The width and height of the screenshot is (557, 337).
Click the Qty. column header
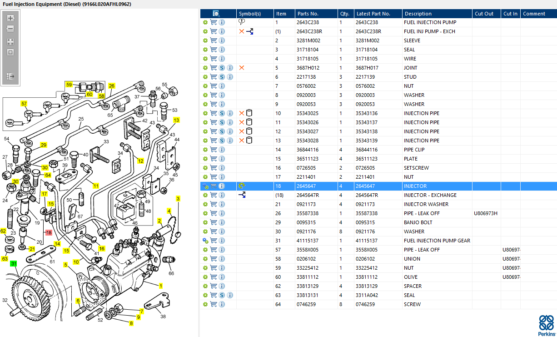[345, 14]
